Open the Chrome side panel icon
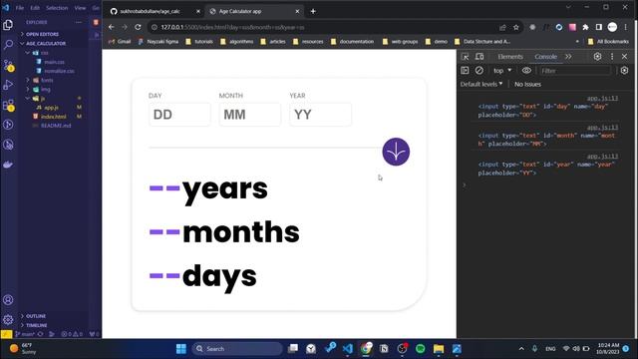The height and width of the screenshot is (359, 638). tap(599, 27)
